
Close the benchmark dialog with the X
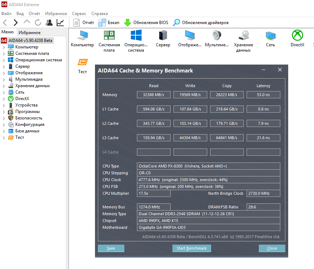point(280,70)
